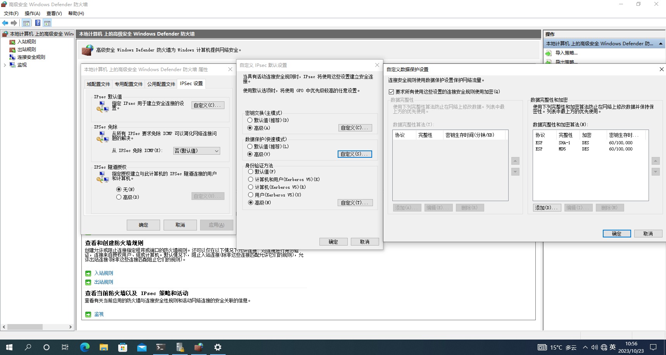Launch Microsoft Edge from taskbar
Screen dimensions: 666x355
85,347
